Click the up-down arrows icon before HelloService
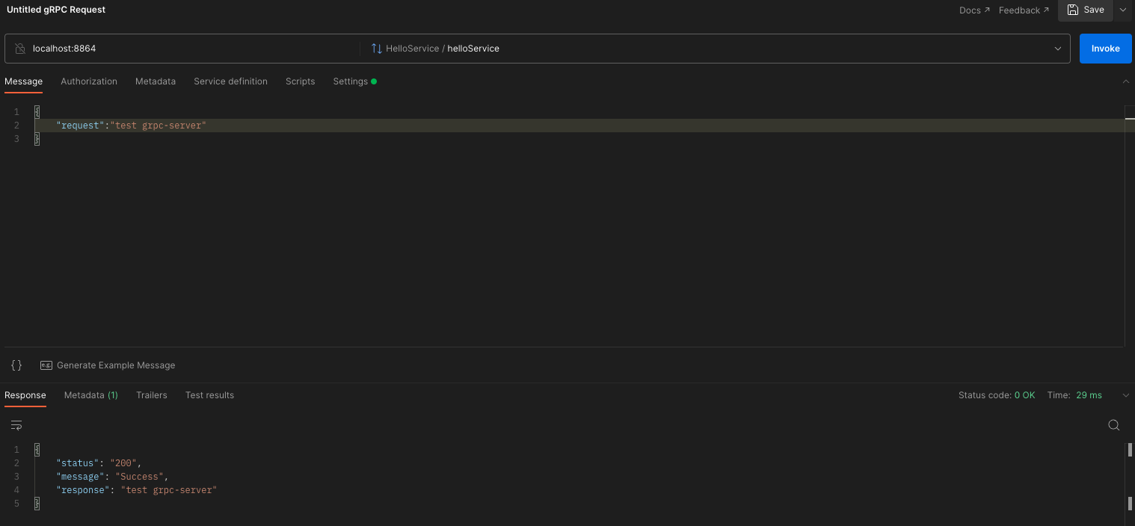 point(376,48)
